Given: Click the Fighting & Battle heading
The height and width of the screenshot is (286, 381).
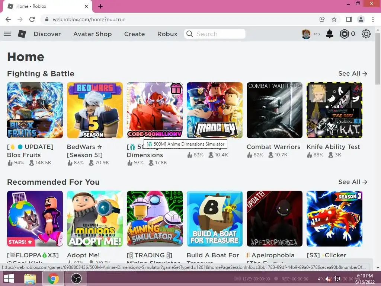Looking at the screenshot, I should pos(41,74).
